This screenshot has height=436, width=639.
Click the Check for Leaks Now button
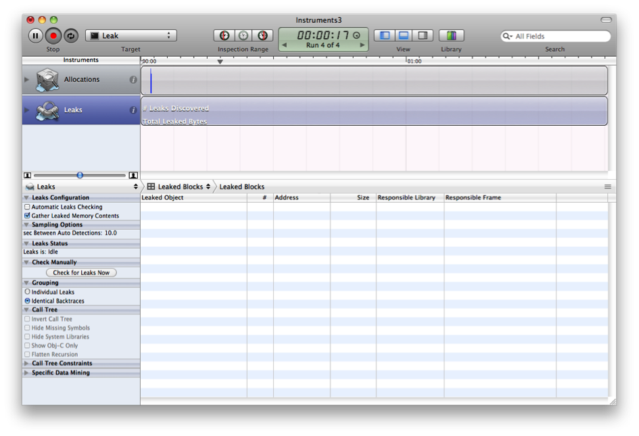click(81, 272)
